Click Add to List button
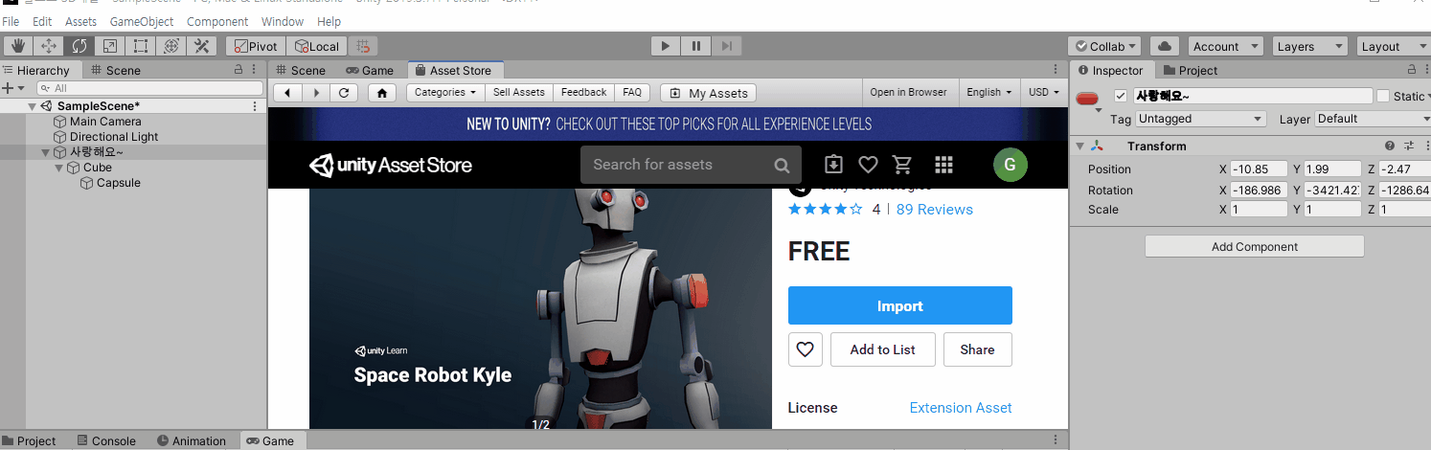1431x450 pixels. pyautogui.click(x=883, y=349)
